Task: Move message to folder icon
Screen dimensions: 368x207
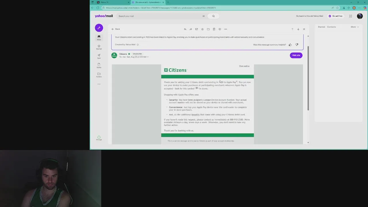Action: tap(208, 29)
